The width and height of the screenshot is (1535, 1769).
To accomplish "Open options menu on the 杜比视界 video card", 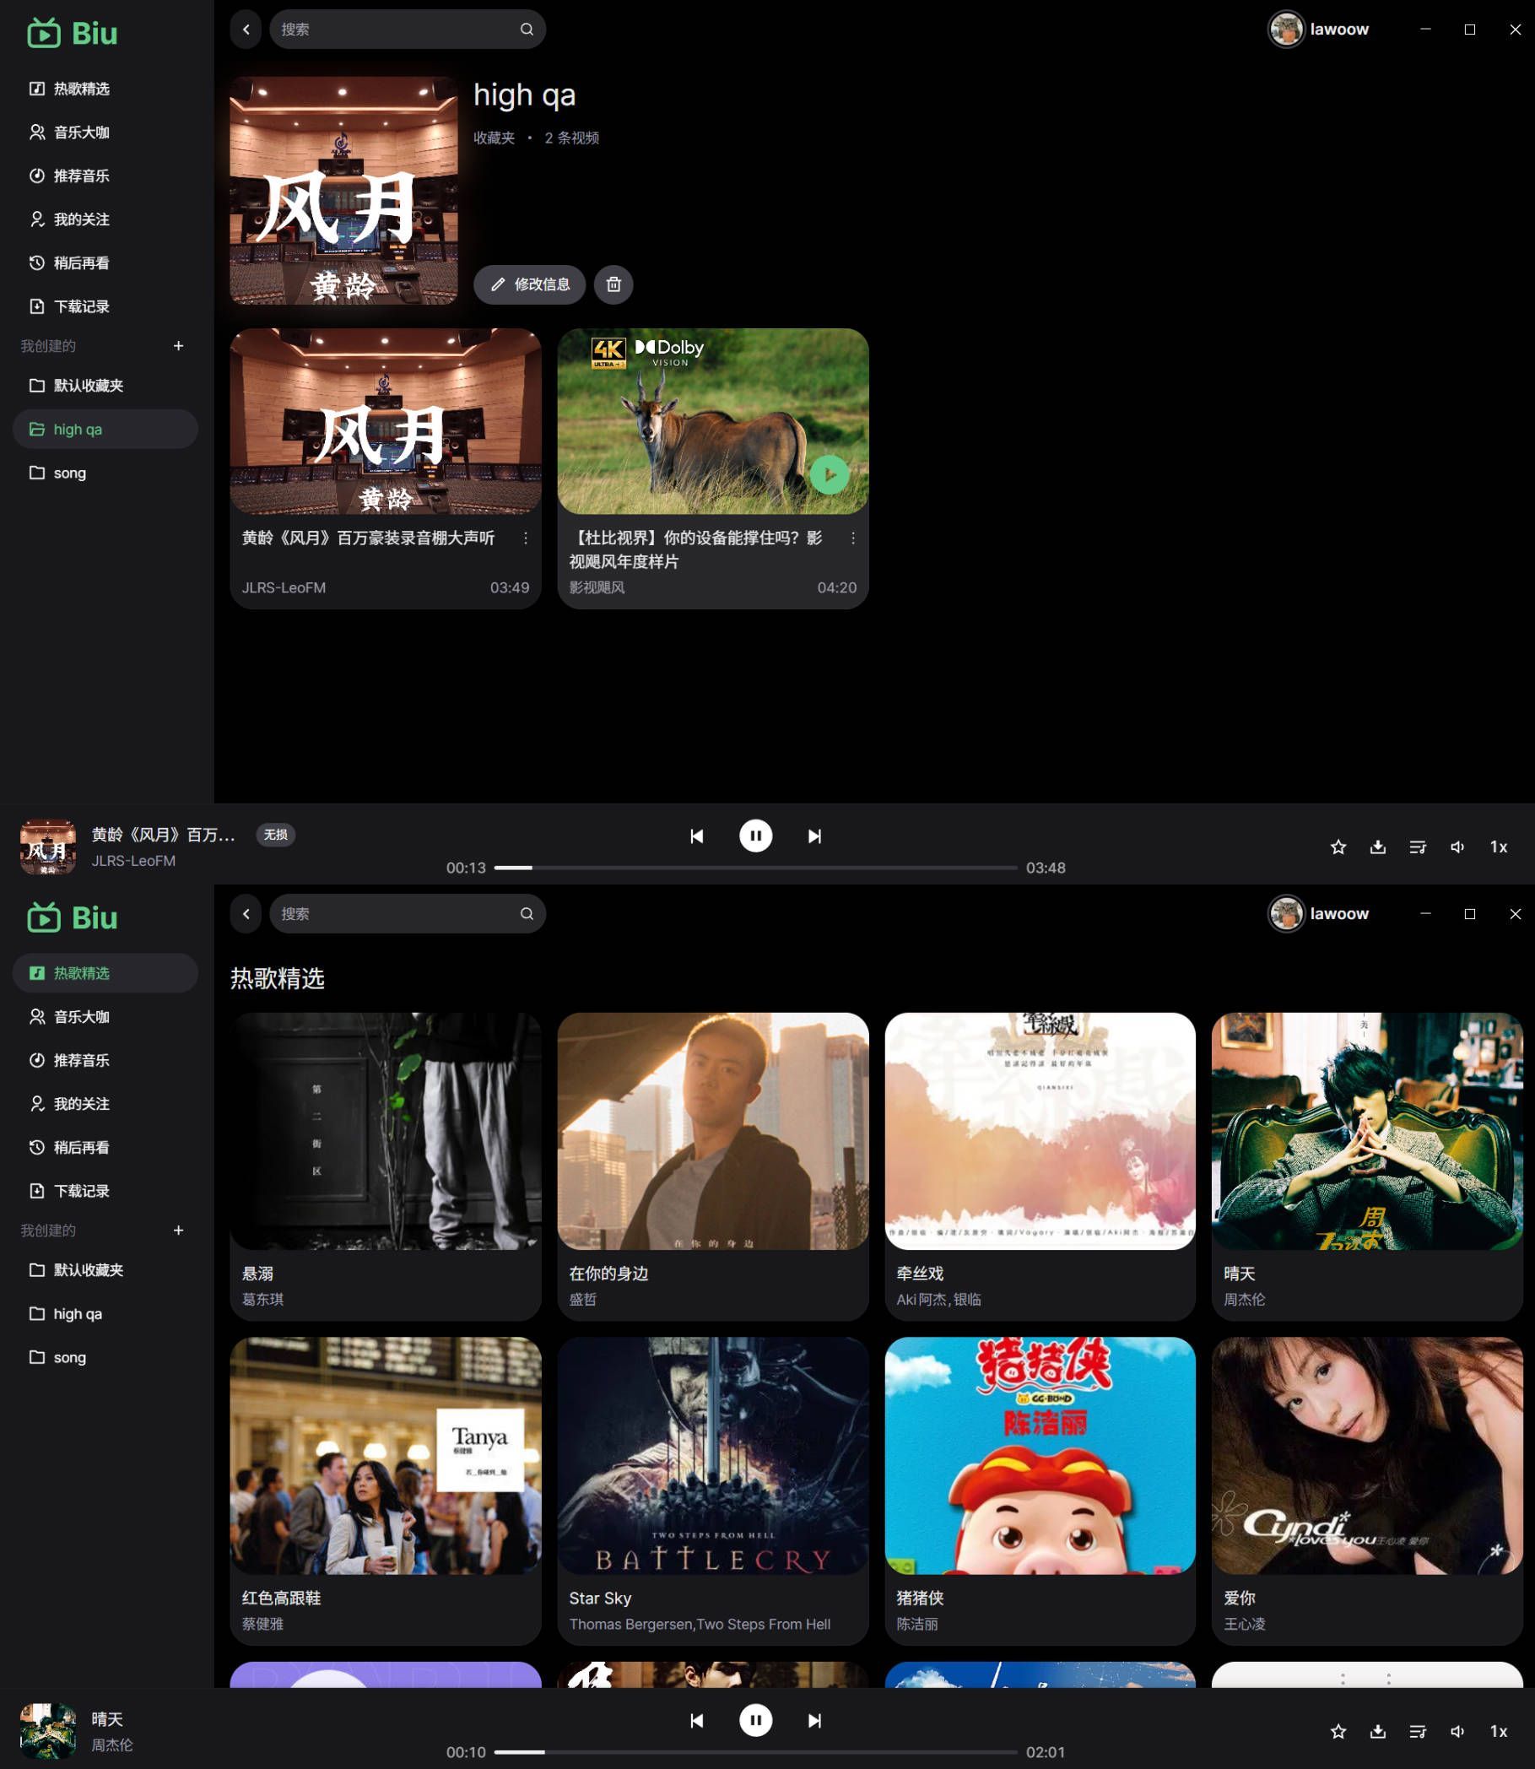I will [853, 538].
